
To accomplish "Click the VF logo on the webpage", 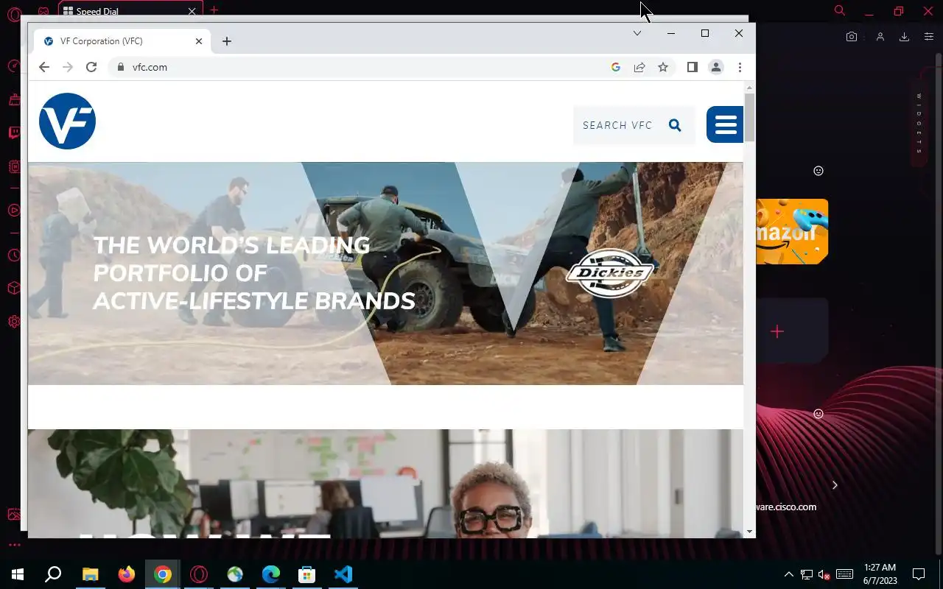I will coord(67,121).
